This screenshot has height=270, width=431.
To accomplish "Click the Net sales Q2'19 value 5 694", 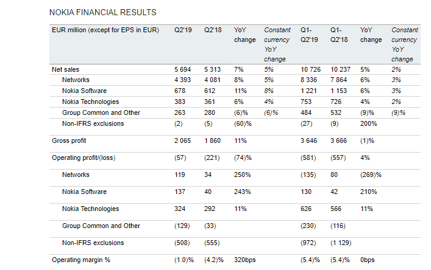I will [x=184, y=70].
